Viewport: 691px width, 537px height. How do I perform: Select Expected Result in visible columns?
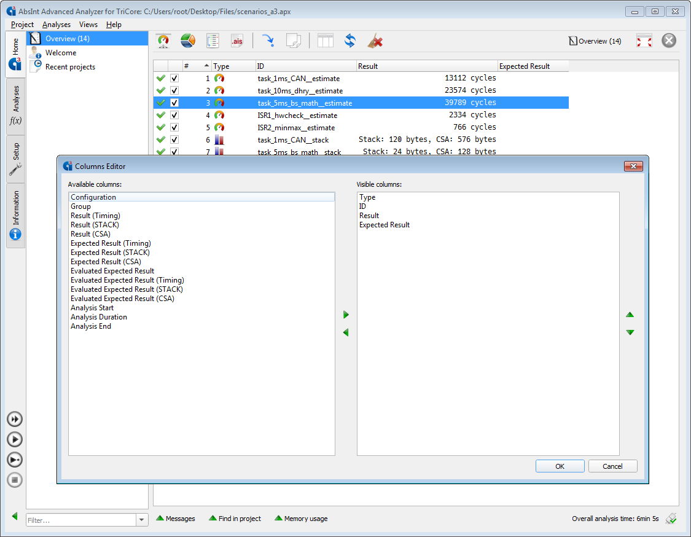click(x=488, y=225)
